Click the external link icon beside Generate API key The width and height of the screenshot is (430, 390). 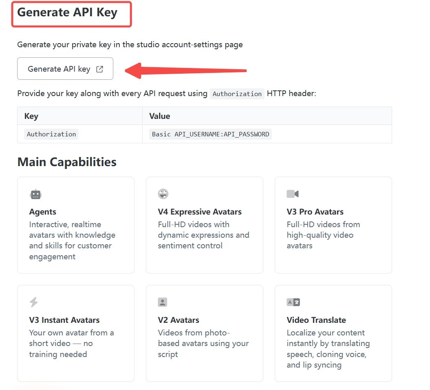click(x=99, y=69)
